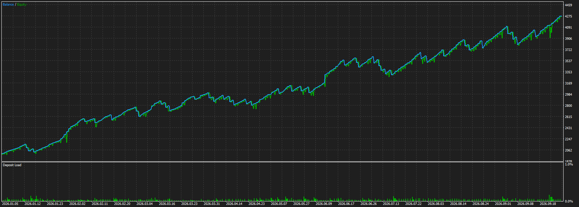Click the 2026.07.13 date label
The image size is (579, 207).
(391, 204)
